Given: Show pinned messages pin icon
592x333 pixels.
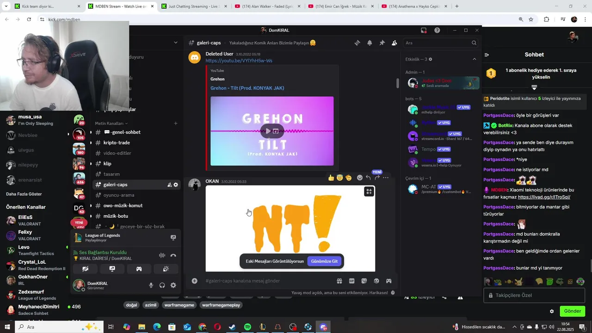Looking at the screenshot, I should pyautogui.click(x=382, y=43).
